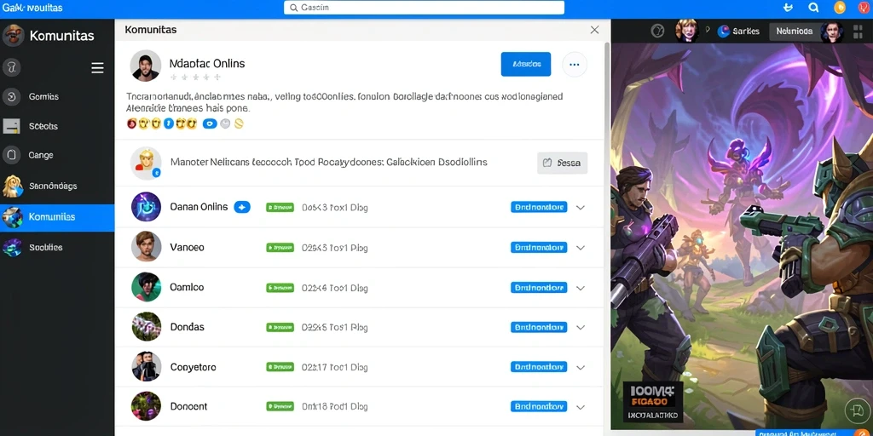Image resolution: width=873 pixels, height=436 pixels.
Task: Open the Conyetoro avatar thumbnail
Action: 147,366
